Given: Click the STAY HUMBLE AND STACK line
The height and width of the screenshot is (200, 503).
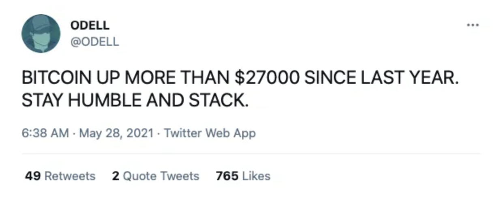Looking at the screenshot, I should pyautogui.click(x=135, y=100).
